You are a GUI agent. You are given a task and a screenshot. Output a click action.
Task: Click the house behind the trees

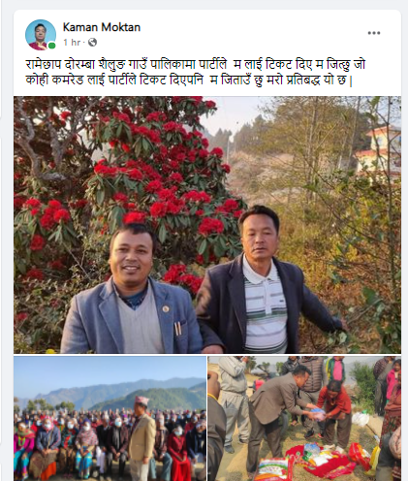[x=378, y=150]
